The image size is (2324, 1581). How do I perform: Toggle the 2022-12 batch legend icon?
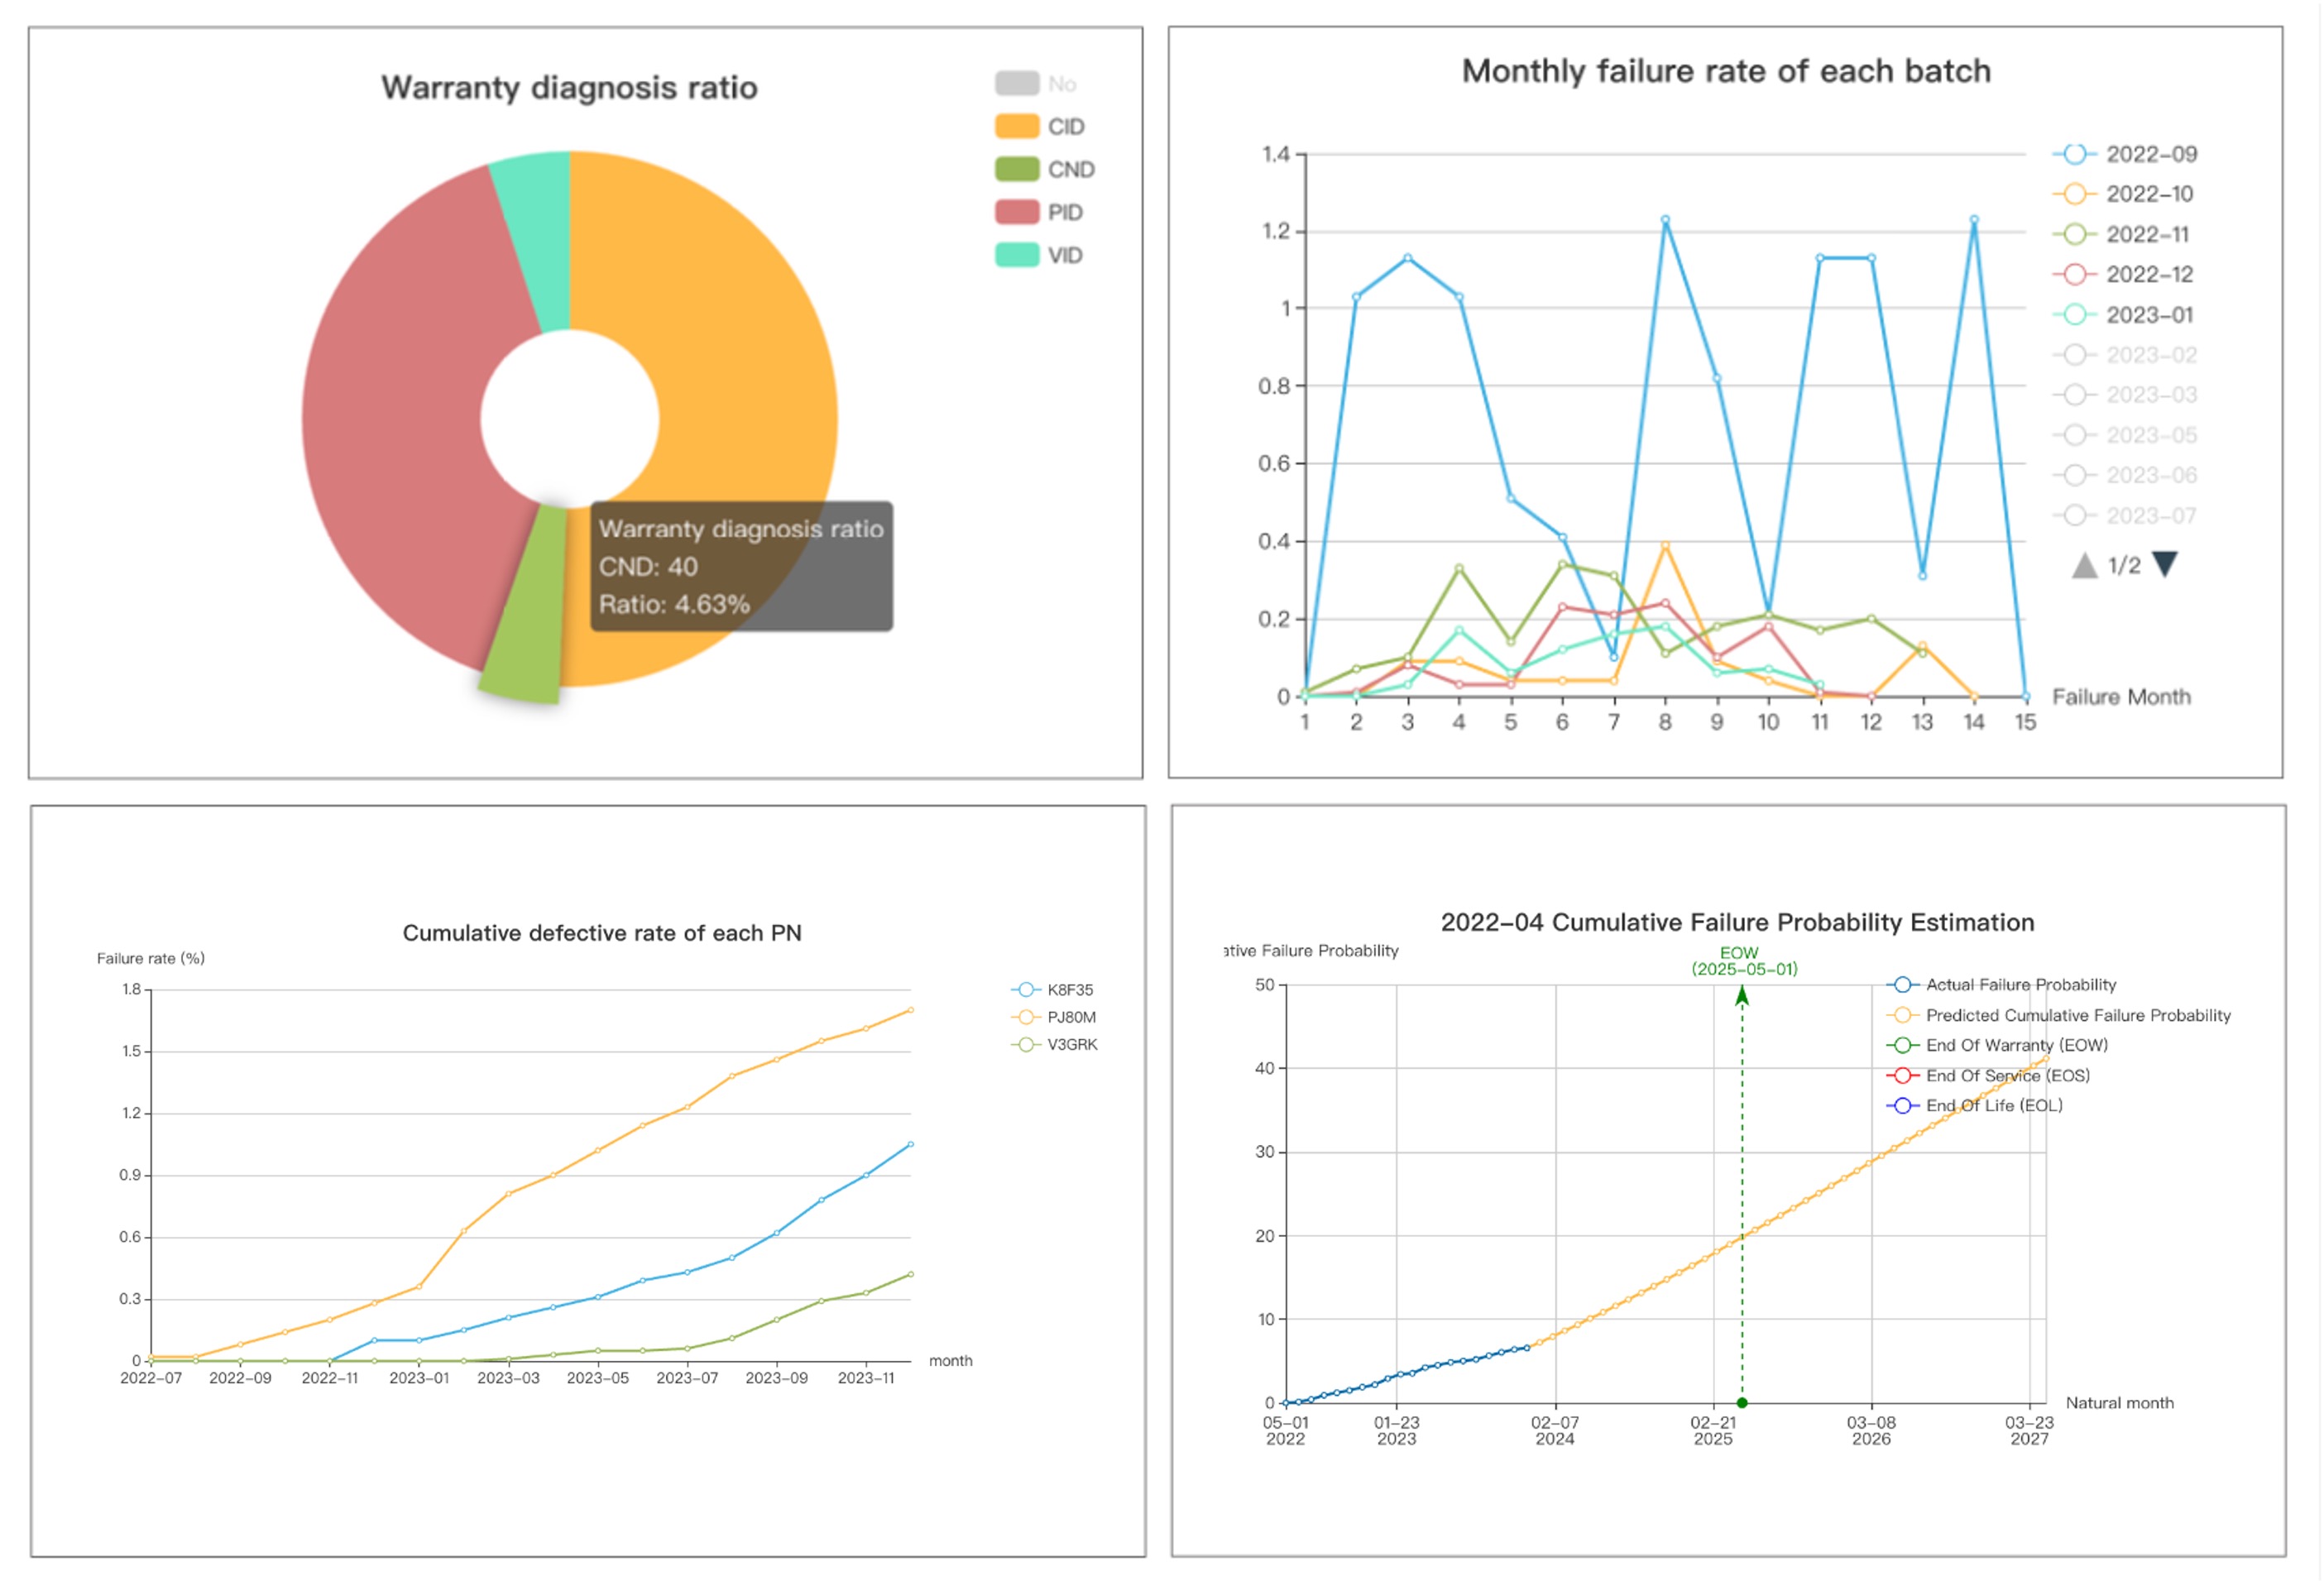click(2075, 274)
